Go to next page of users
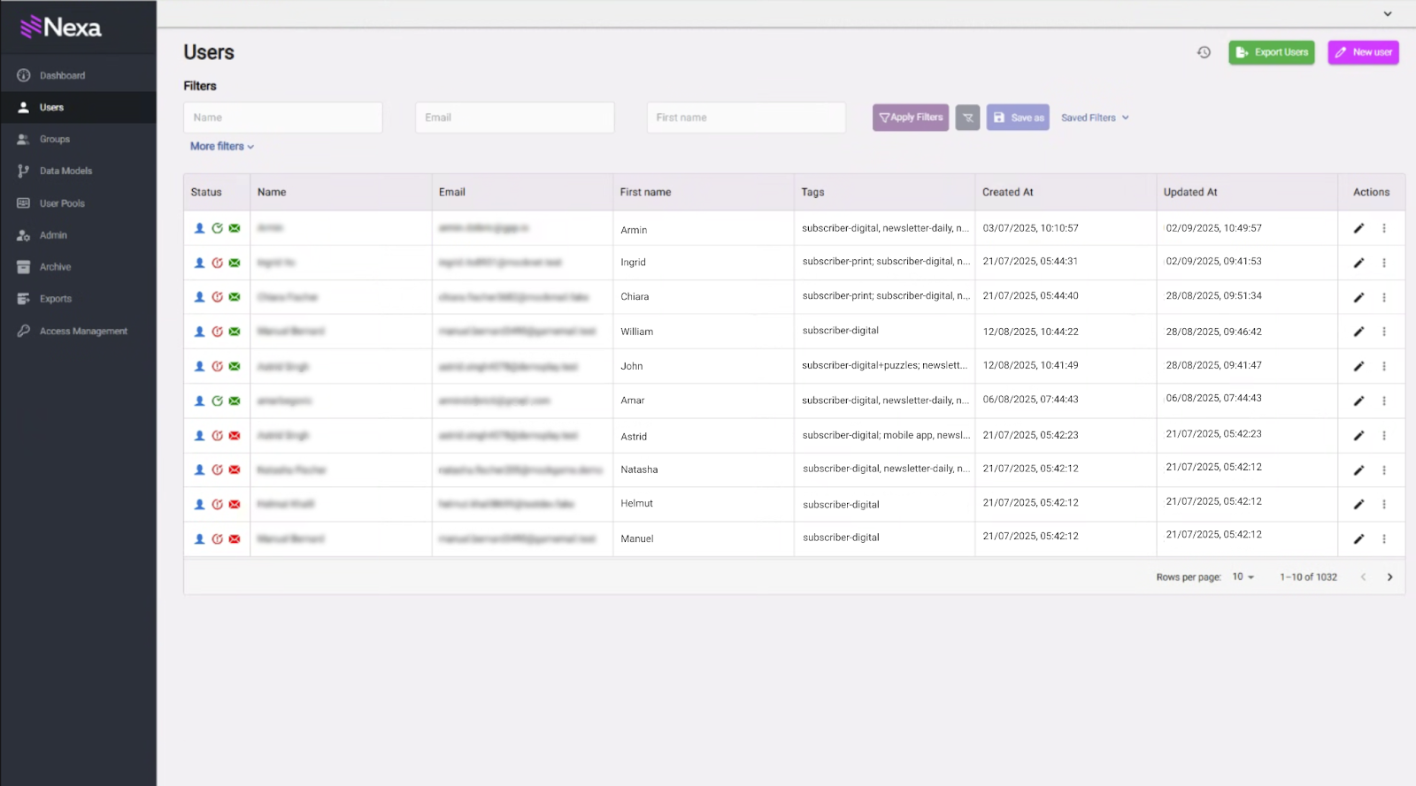This screenshot has width=1416, height=786. (1389, 577)
